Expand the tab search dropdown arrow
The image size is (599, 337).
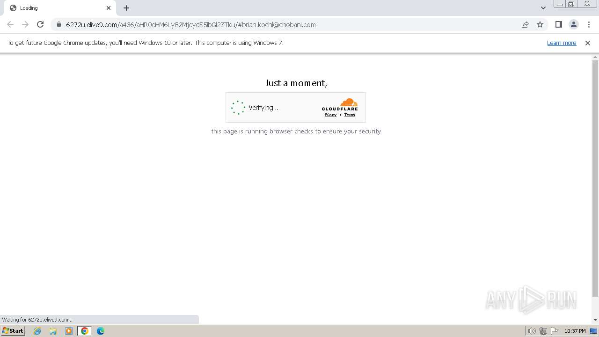[x=543, y=8]
